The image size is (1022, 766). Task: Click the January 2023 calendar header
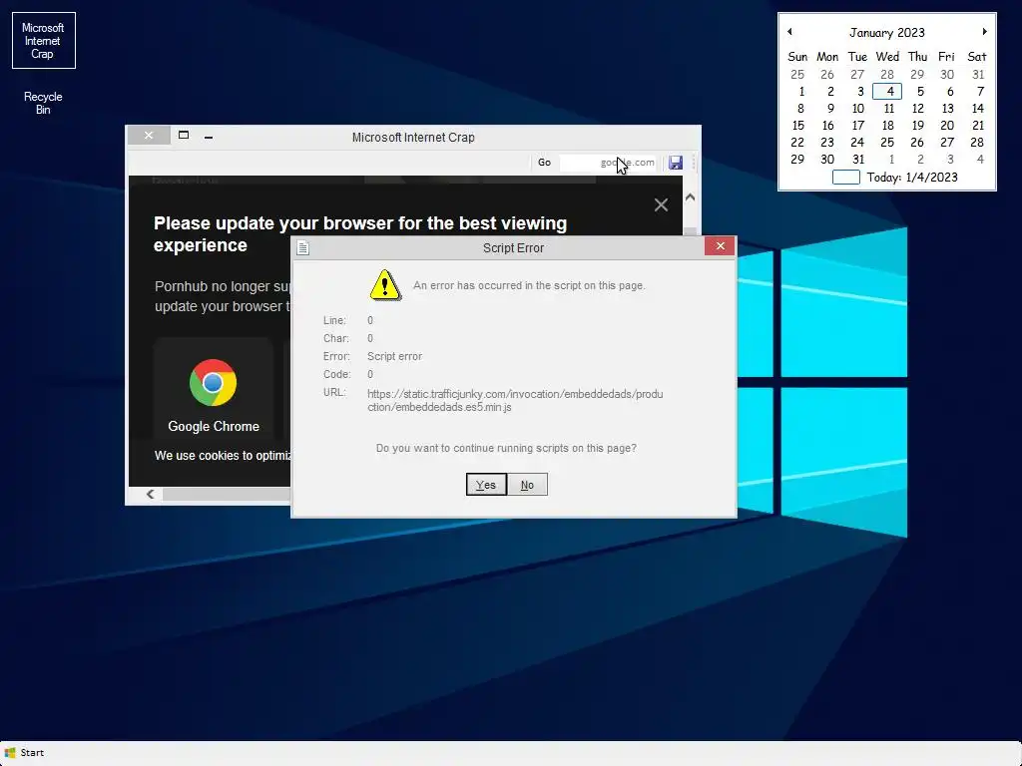click(x=887, y=33)
